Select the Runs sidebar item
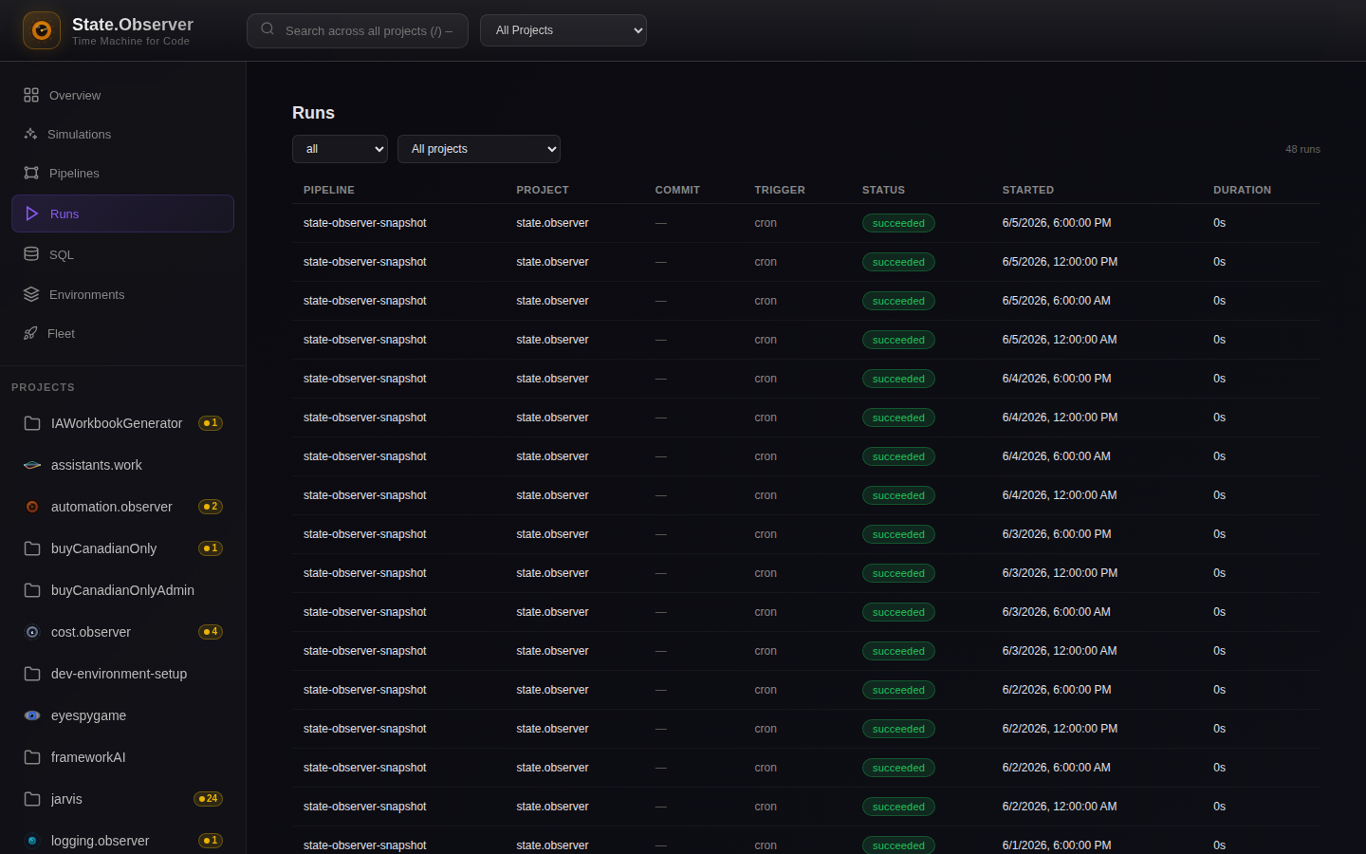Screen dimensions: 1366x854 click(122, 213)
